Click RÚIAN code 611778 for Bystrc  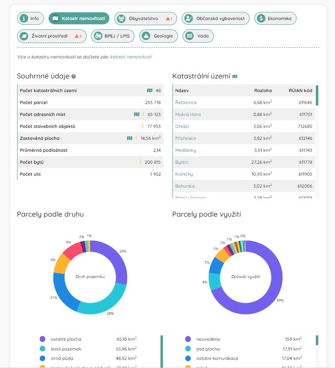[306, 162]
